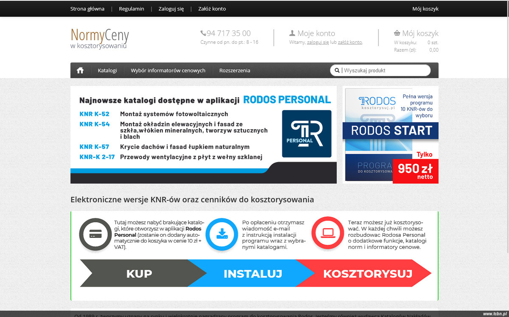Screen dimensions: 509x317
Task: Open Strona główna in top bar
Action: click(87, 8)
